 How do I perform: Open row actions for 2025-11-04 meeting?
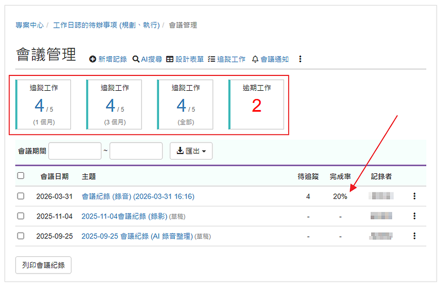(414, 216)
